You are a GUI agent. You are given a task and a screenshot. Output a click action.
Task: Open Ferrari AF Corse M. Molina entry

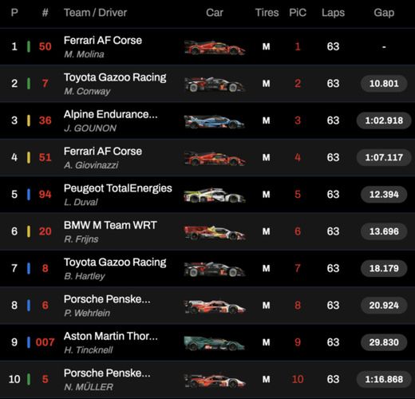pos(207,46)
